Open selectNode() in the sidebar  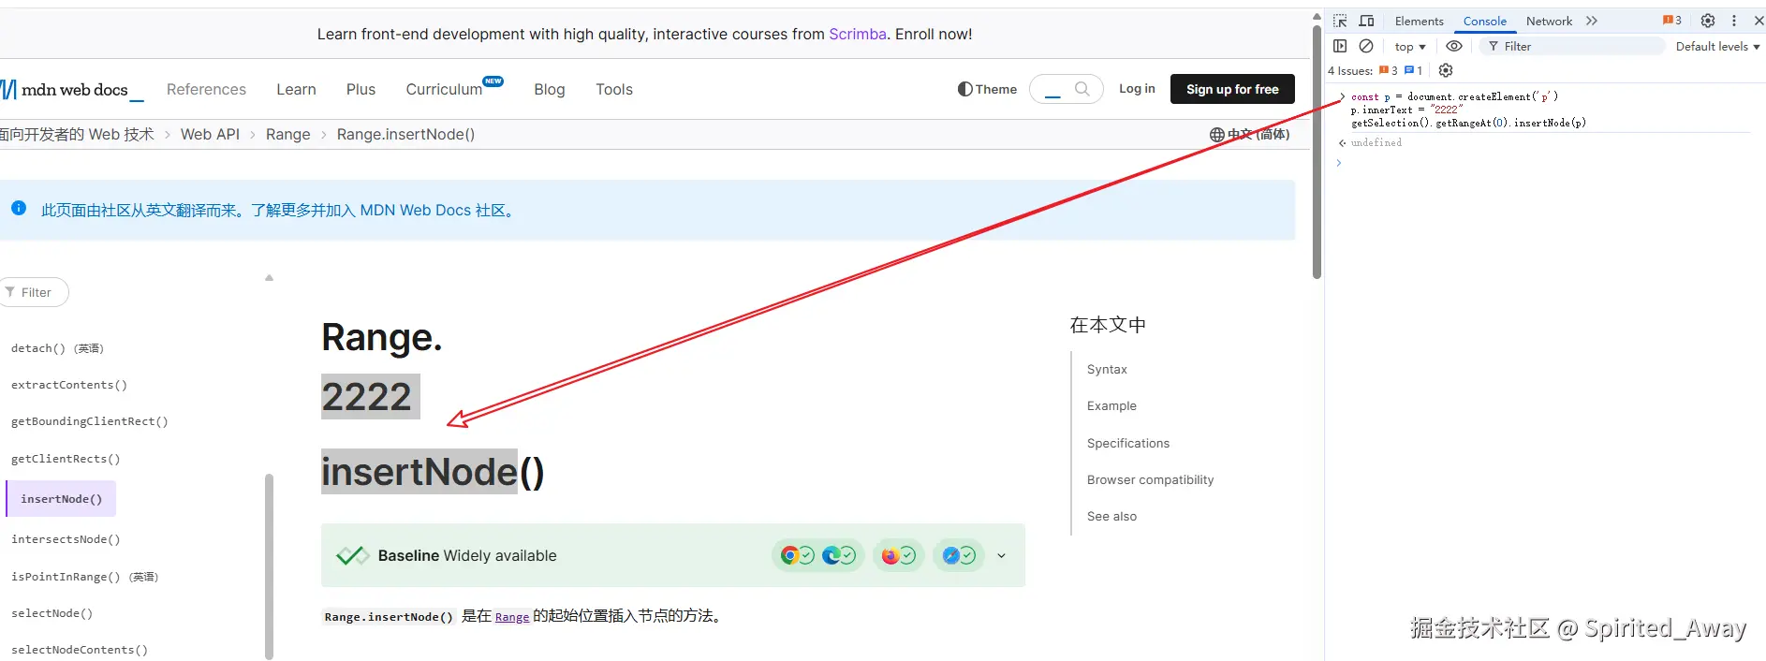52,613
